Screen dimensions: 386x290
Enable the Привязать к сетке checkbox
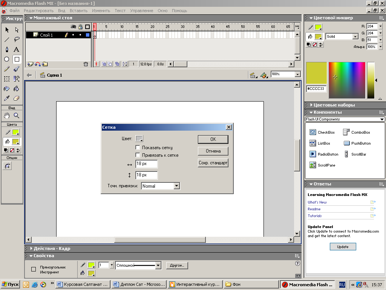pyautogui.click(x=138, y=155)
